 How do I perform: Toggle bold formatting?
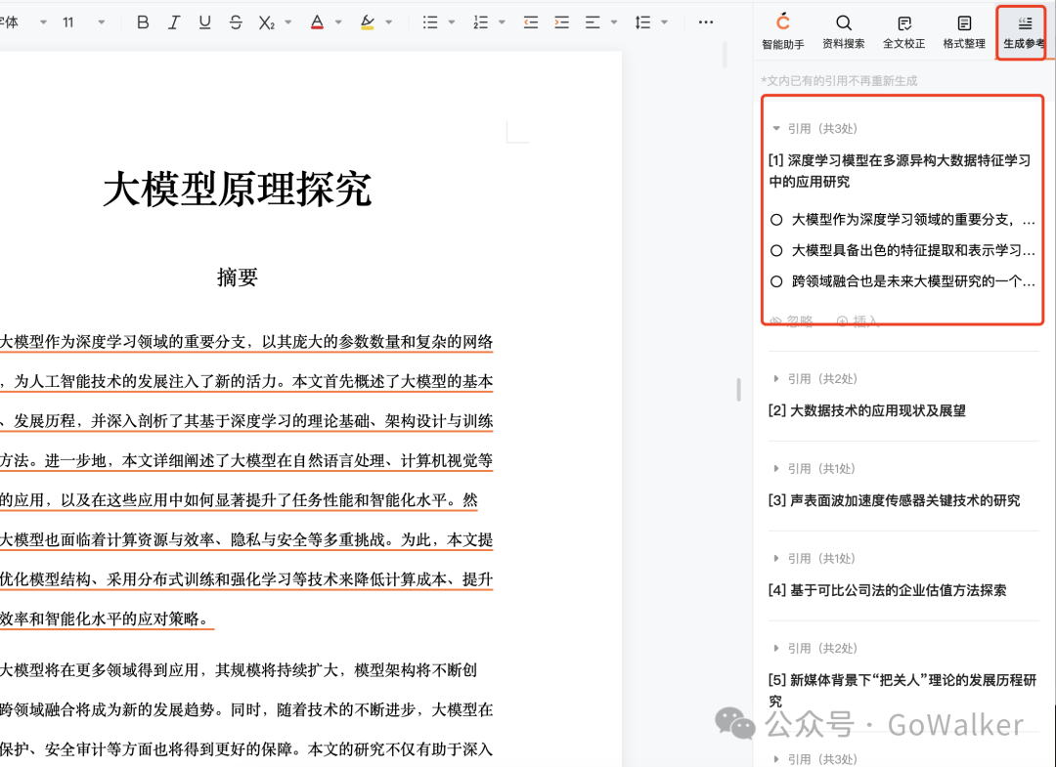(143, 22)
